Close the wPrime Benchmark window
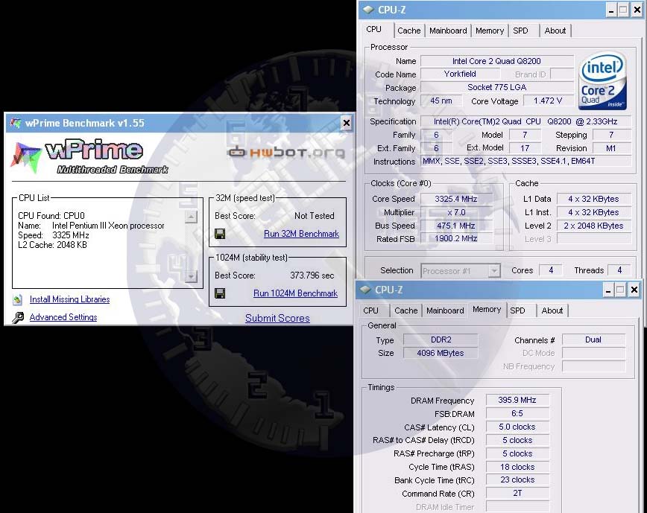Image resolution: width=647 pixels, height=513 pixels. tap(347, 123)
